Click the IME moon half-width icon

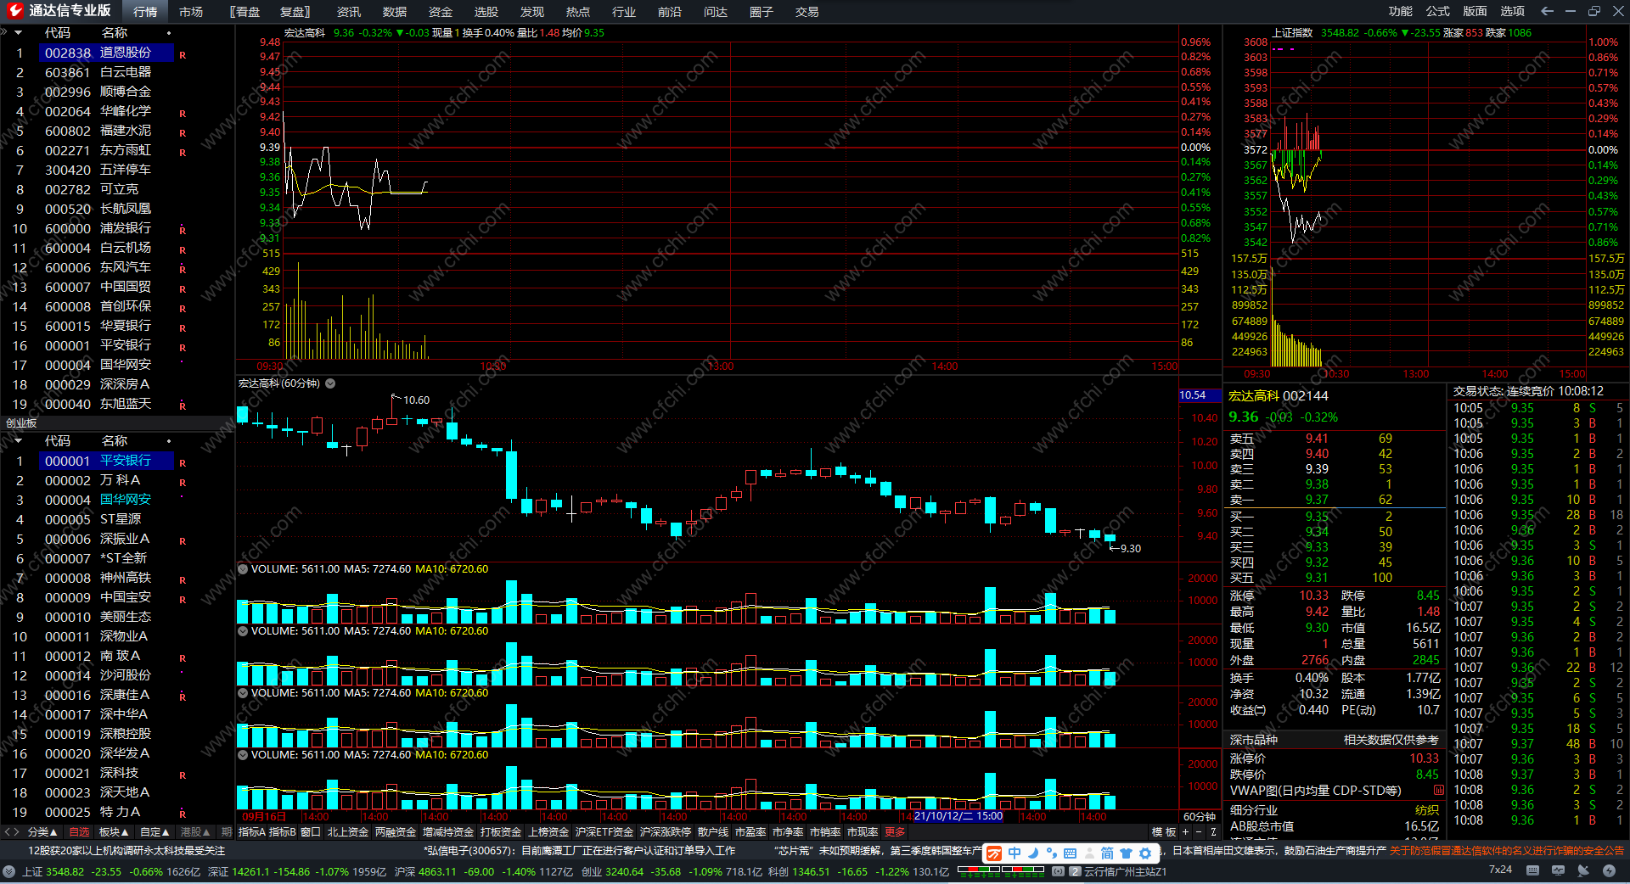tap(1034, 853)
